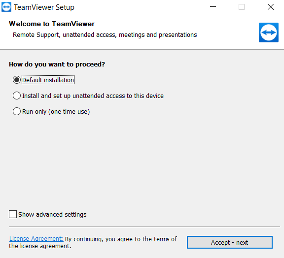The width and height of the screenshot is (284, 258).
Task: Click the Accept - next button
Action: click(x=229, y=242)
